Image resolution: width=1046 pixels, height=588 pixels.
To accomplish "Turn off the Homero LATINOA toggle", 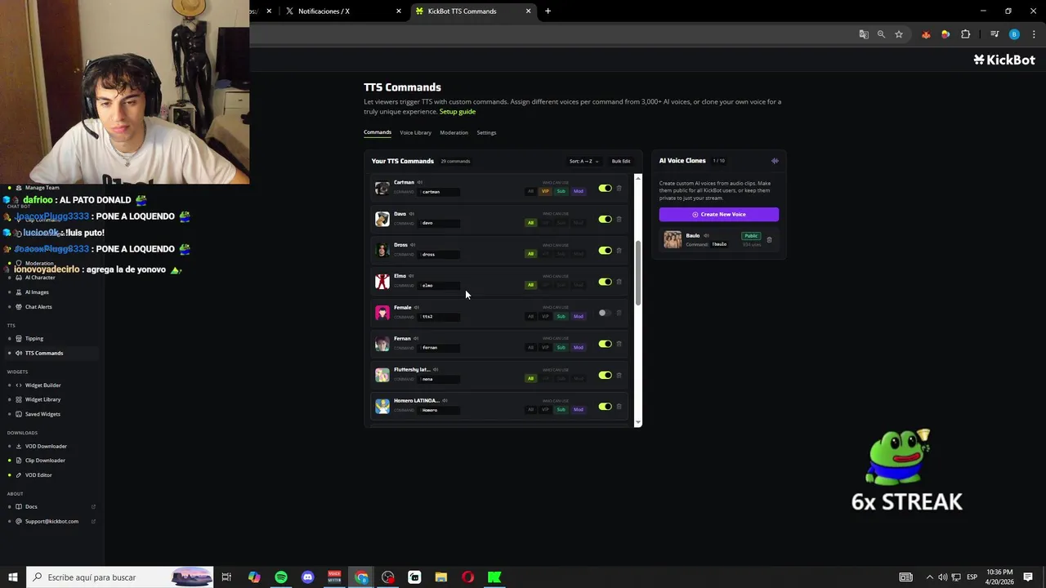I will 605,407.
